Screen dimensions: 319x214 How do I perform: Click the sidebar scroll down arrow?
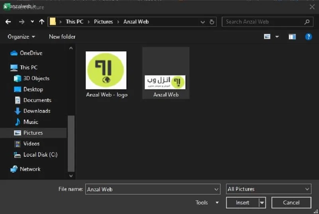point(71,176)
